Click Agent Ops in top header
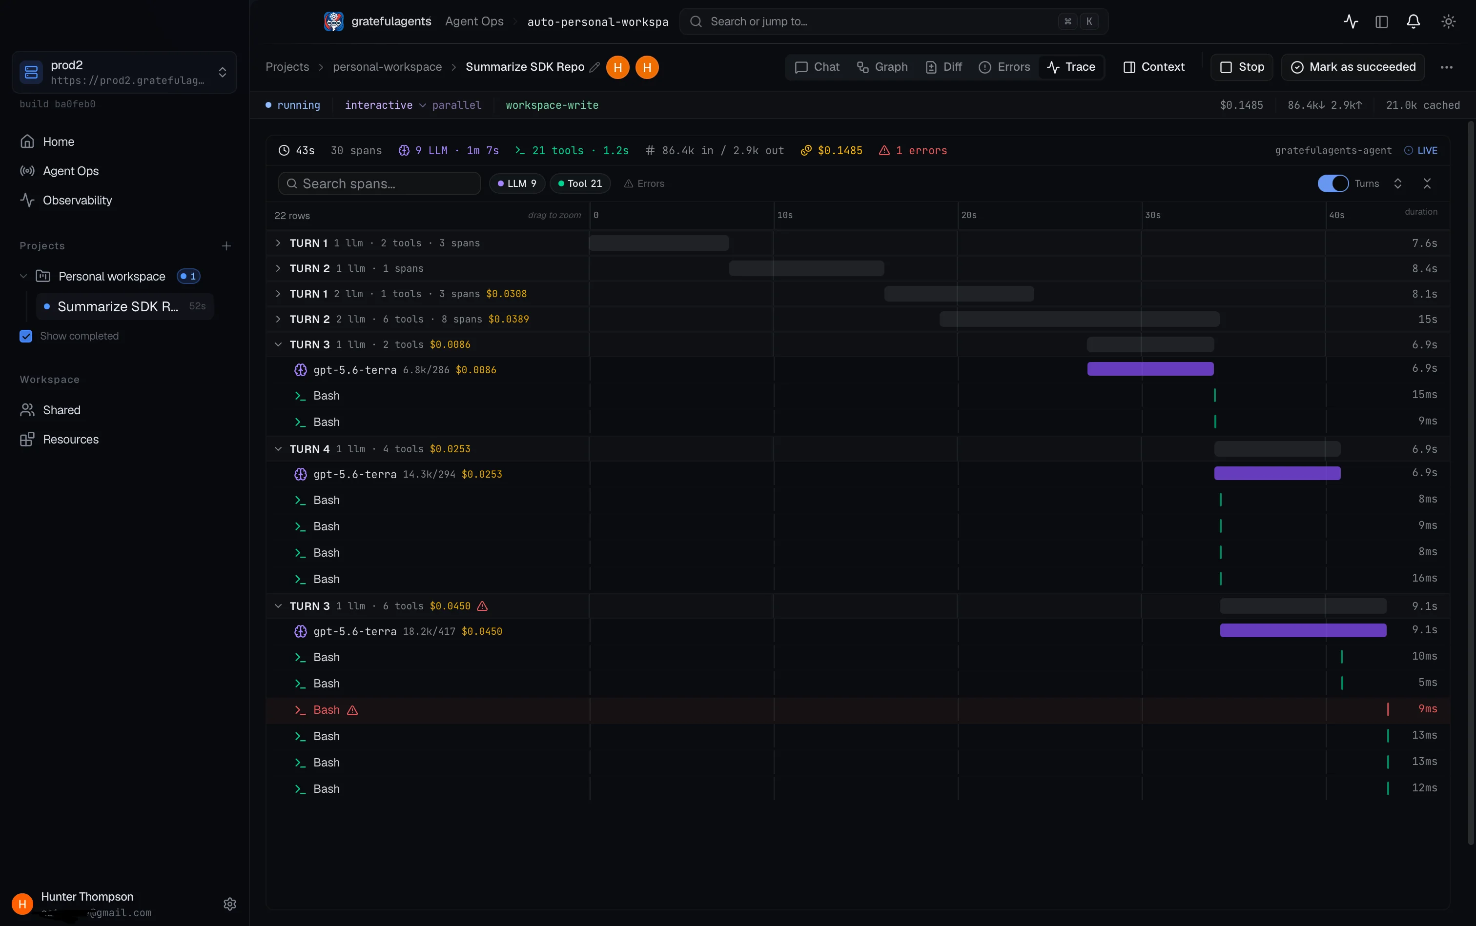The width and height of the screenshot is (1476, 926). click(474, 21)
